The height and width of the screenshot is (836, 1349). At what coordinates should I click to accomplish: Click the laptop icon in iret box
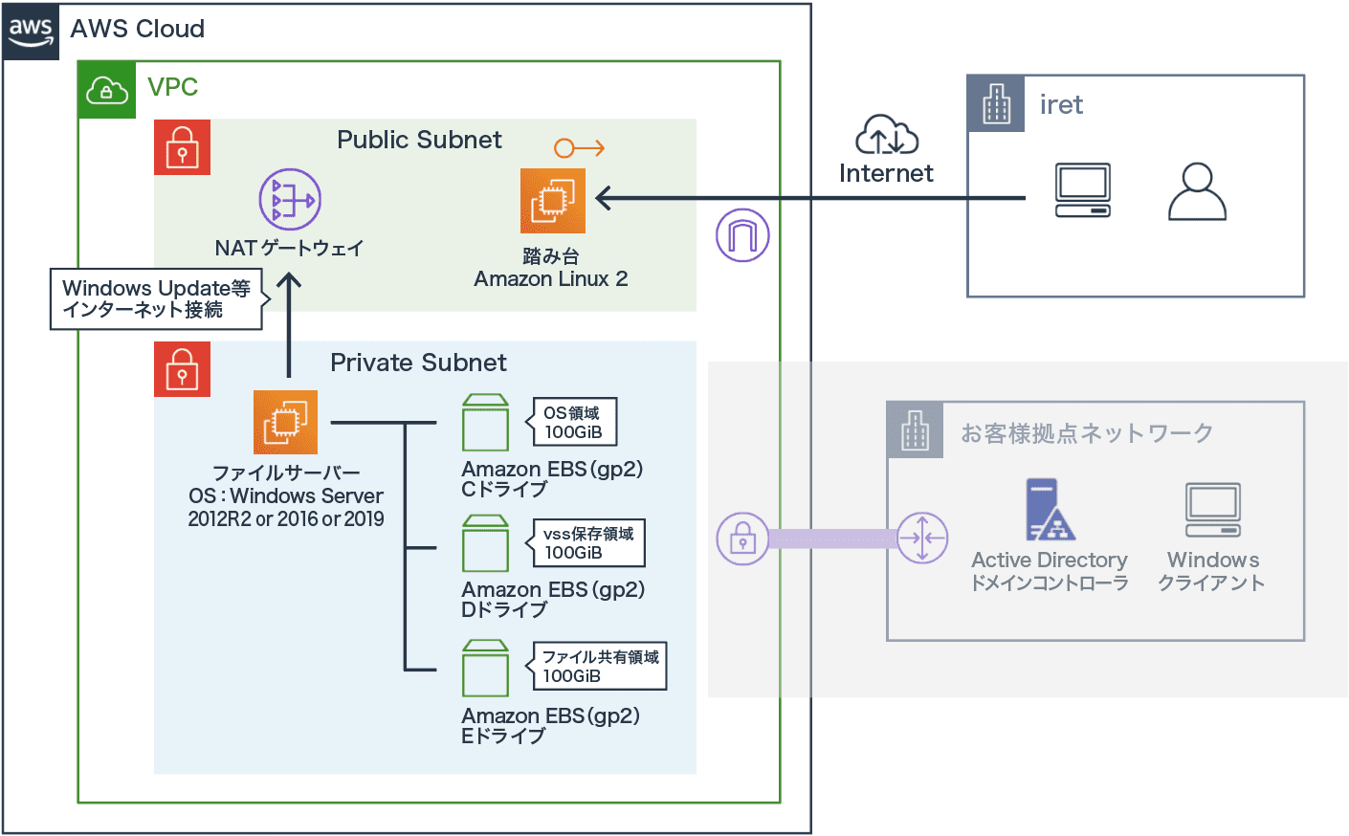[x=1083, y=190]
